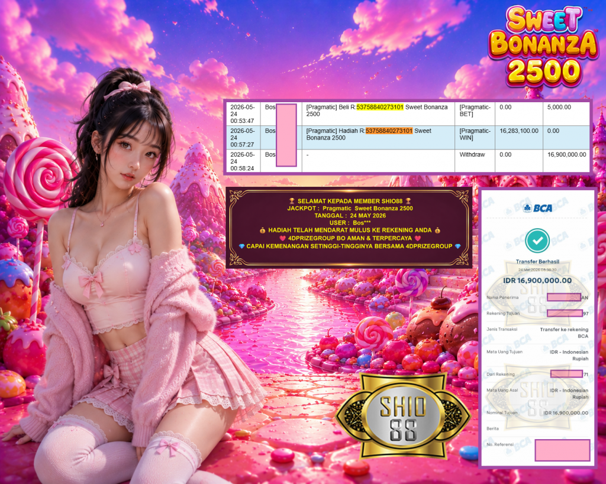This screenshot has height=484, width=606.
Task: Click the 0.00 value in the Pragmatic-BET row
Action: [x=505, y=108]
